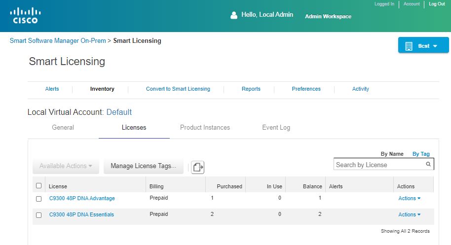Switch to the Alerts tab
451x245 pixels.
click(52, 89)
